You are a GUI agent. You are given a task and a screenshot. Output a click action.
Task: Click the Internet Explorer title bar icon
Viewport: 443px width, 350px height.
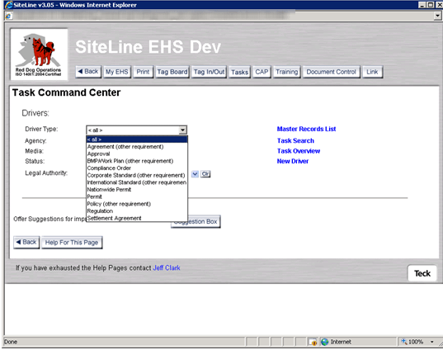coord(8,5)
